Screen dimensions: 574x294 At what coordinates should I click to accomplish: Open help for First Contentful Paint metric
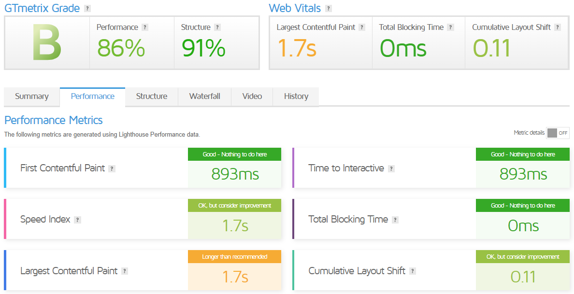tap(112, 168)
